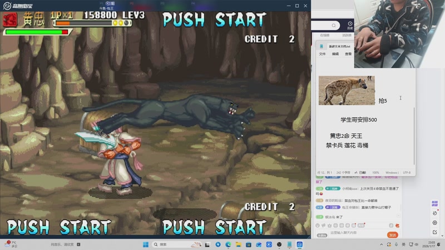
Task: Open the blue K app in the taskbar
Action: [x=269, y=244]
